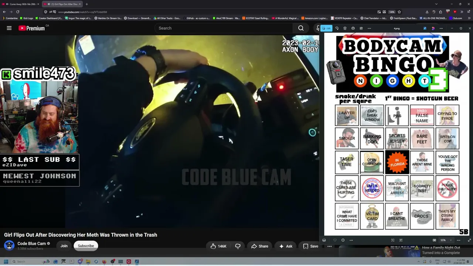Open Designer blue icon in Photos title bar

pos(425,28)
